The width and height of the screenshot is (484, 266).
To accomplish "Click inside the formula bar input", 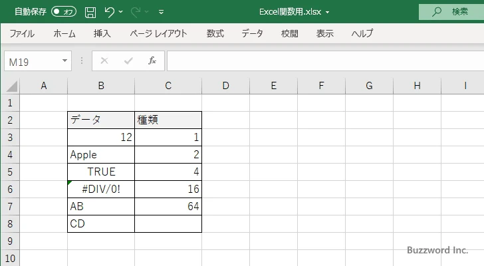I will point(325,61).
